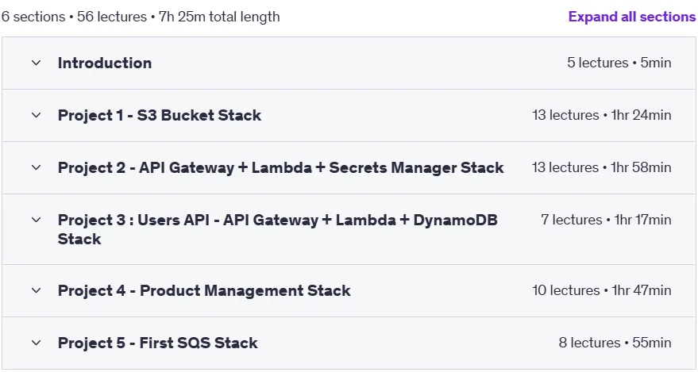The width and height of the screenshot is (698, 372).
Task: Open chevron for Project 2 API Gateway section
Action: tap(36, 167)
